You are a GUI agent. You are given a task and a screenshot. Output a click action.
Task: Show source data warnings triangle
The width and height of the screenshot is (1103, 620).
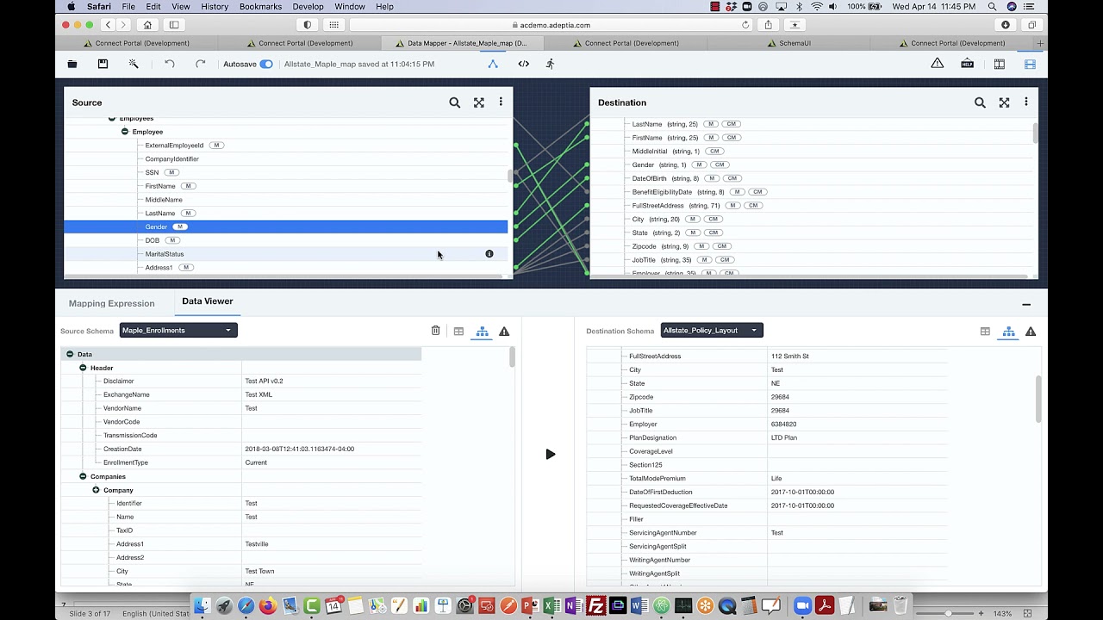click(504, 332)
